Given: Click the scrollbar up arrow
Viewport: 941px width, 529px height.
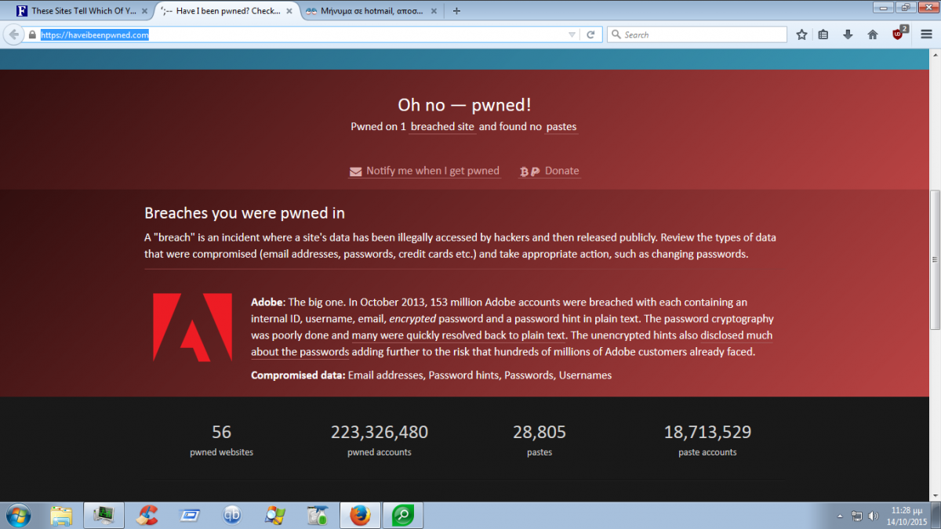Looking at the screenshot, I should click(x=934, y=53).
